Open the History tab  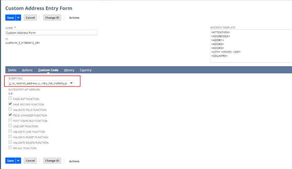tap(69, 70)
